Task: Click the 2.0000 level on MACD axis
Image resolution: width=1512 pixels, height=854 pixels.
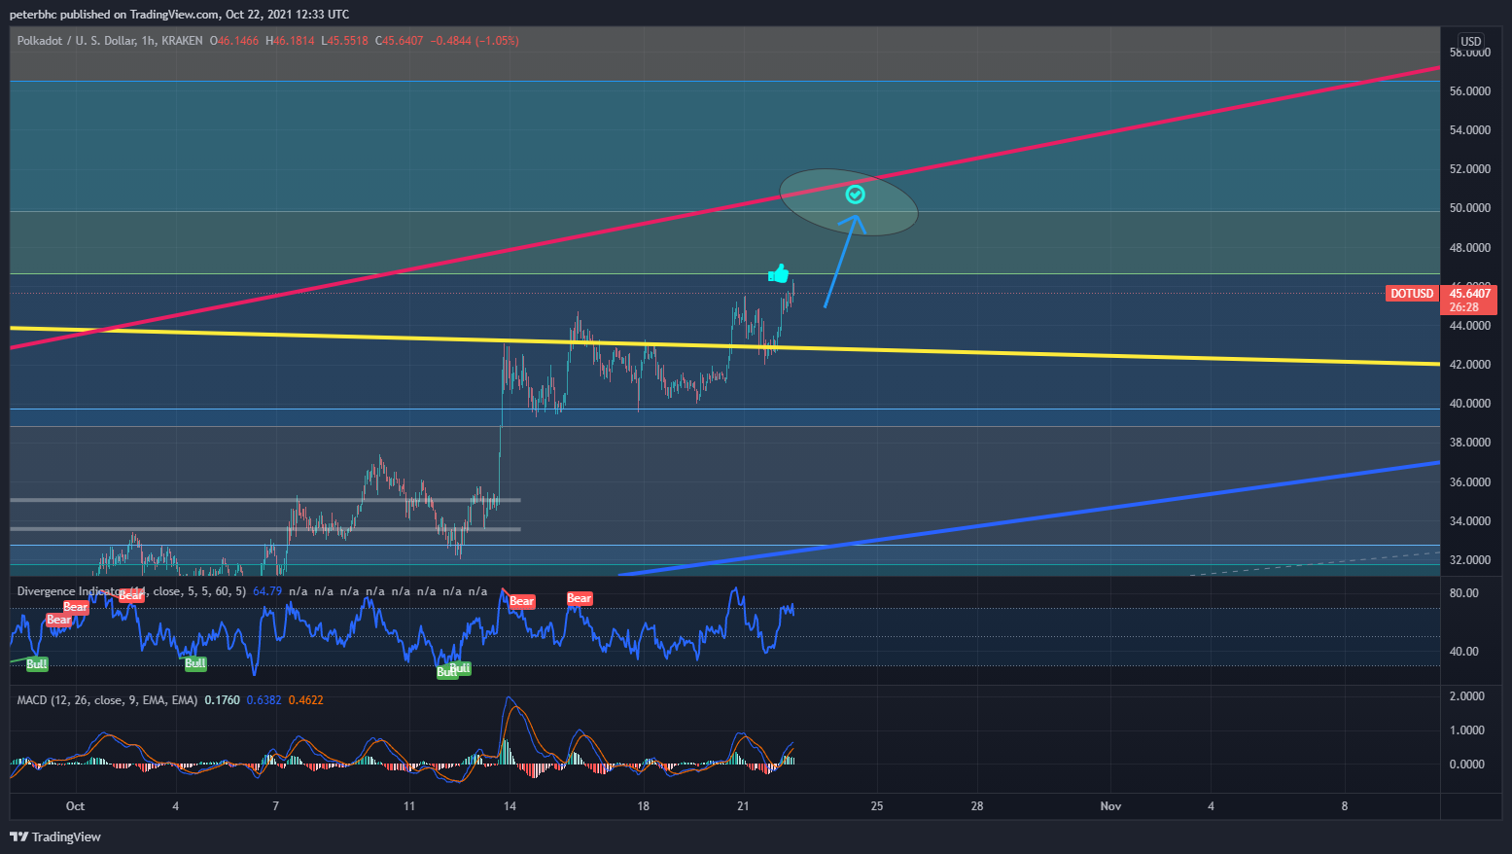Action: 1466,696
